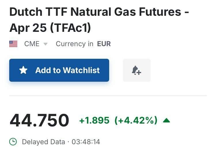The width and height of the screenshot is (216, 166).
Task: Click the US flag icon beside CME
Action: 13,44
